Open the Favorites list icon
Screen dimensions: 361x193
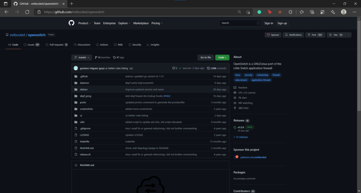302,12
